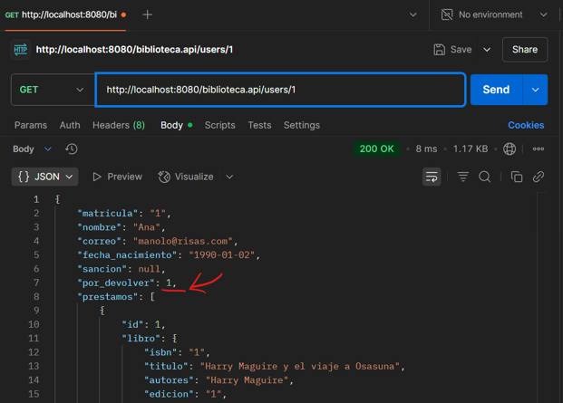Expand the Visualize options chevron

click(229, 177)
